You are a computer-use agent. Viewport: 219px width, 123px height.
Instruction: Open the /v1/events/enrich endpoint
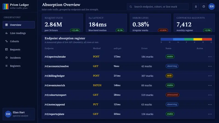[54, 85]
